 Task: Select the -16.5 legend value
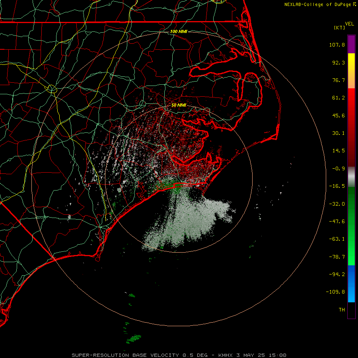click(x=337, y=186)
